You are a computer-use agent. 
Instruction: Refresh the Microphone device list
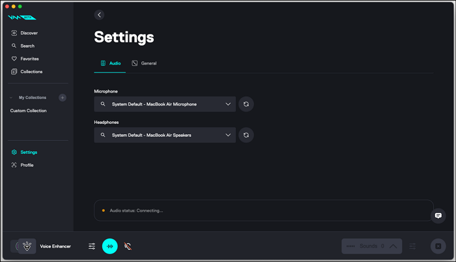pos(246,104)
